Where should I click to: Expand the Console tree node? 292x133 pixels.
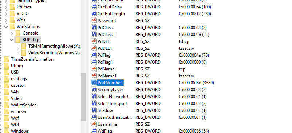12,33
